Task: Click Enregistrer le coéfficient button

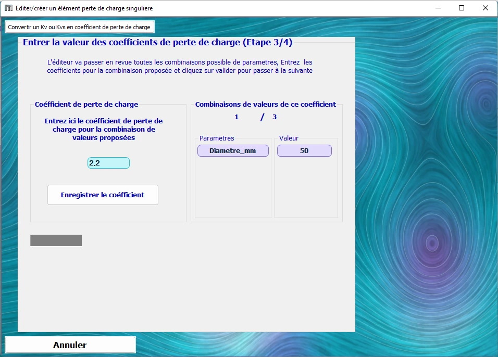Action: tap(103, 195)
